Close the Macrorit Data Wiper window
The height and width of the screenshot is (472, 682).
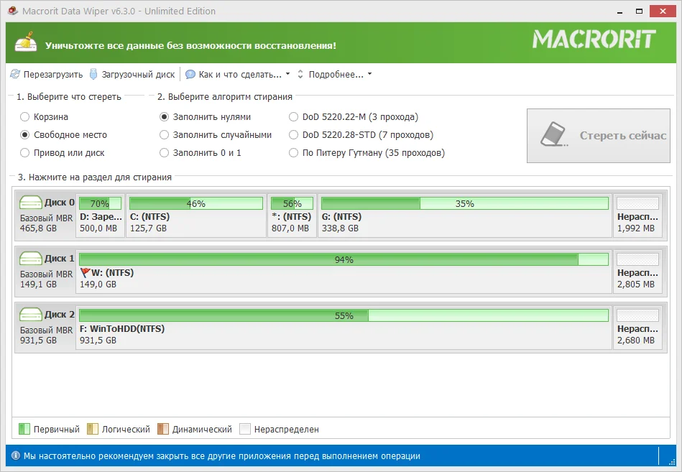[x=663, y=11]
